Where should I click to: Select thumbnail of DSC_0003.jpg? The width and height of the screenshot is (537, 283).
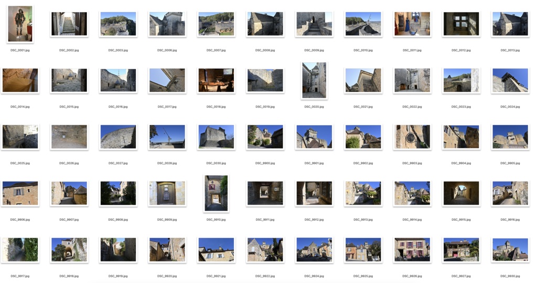click(118, 24)
